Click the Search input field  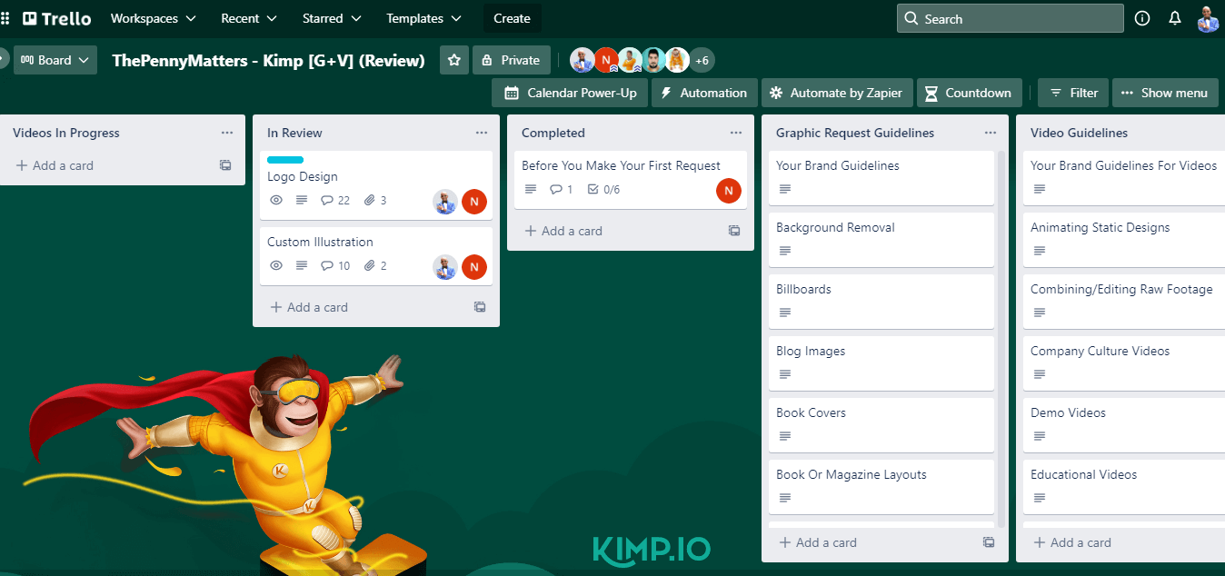coord(1010,18)
